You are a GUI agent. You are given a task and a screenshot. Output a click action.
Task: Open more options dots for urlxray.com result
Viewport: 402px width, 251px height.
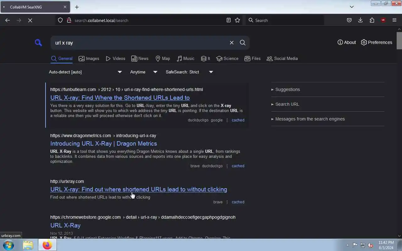click(227, 202)
